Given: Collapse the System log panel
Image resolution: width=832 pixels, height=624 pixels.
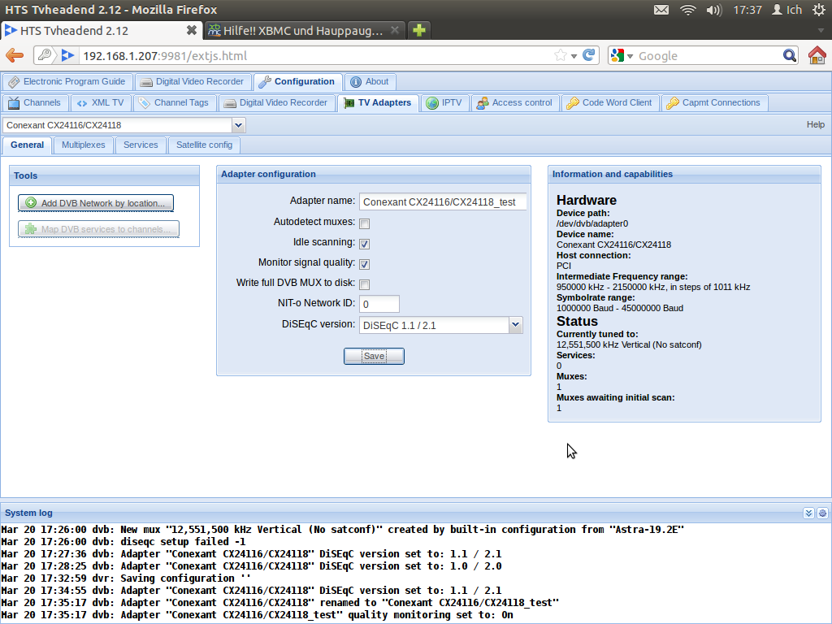Looking at the screenshot, I should (808, 513).
